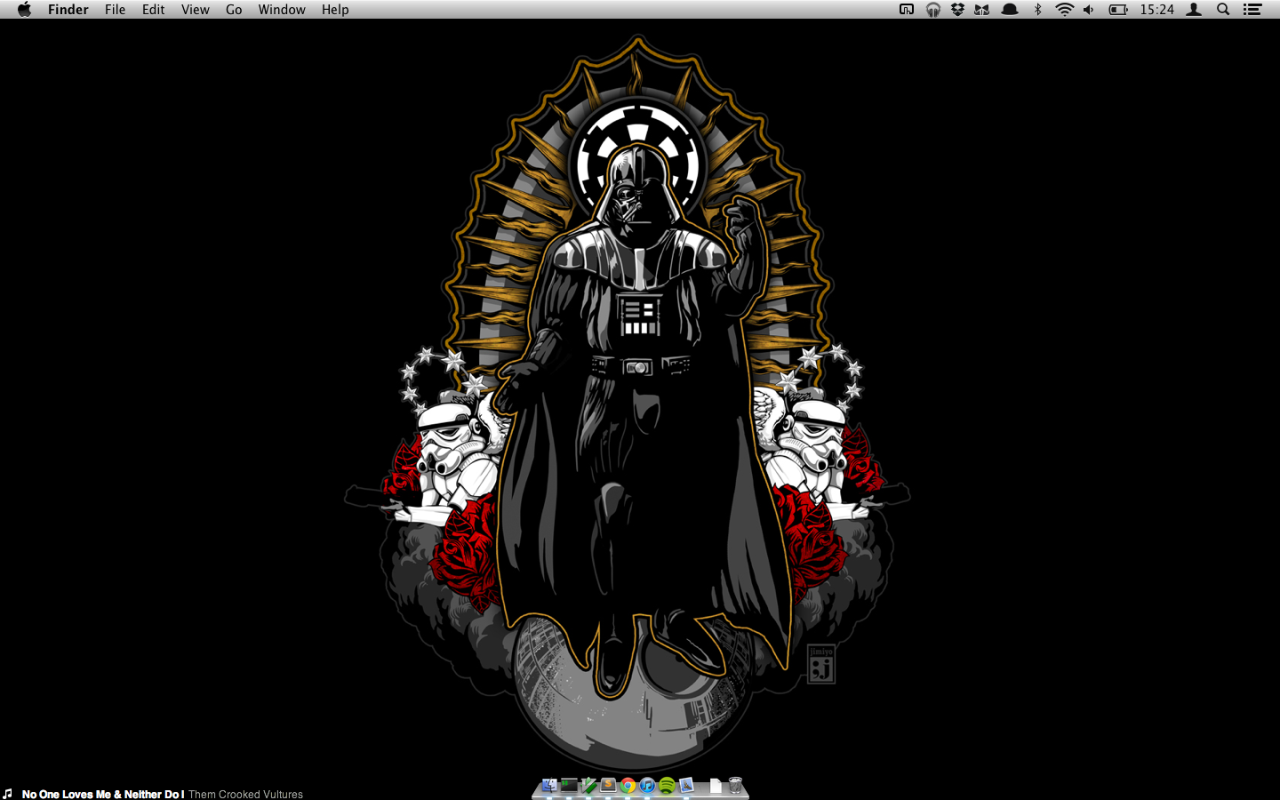The height and width of the screenshot is (800, 1280).
Task: Open the Bluetooth status menu
Action: [x=1037, y=9]
